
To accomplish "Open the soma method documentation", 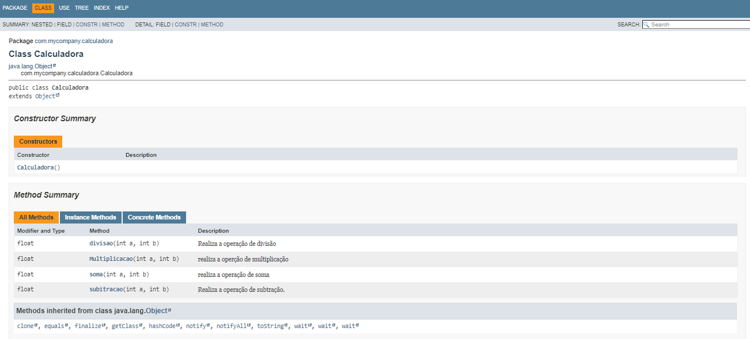I will [96, 274].
